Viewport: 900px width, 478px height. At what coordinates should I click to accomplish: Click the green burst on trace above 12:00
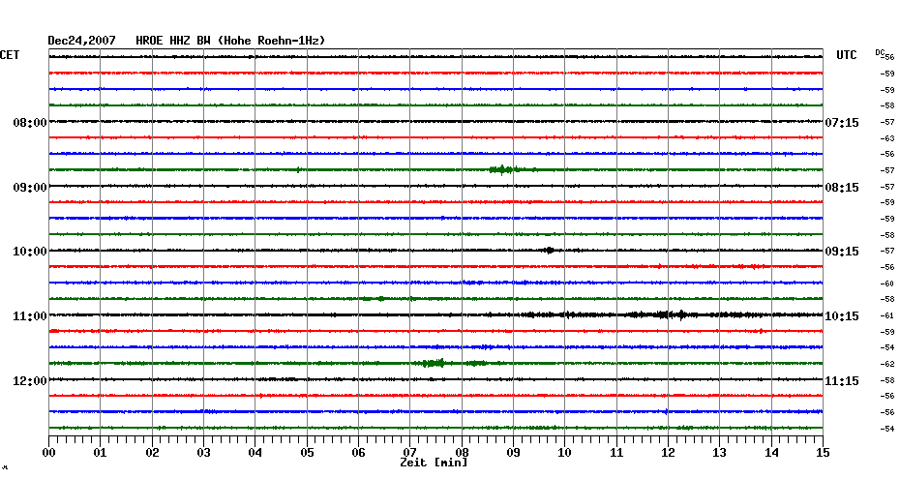(x=434, y=363)
